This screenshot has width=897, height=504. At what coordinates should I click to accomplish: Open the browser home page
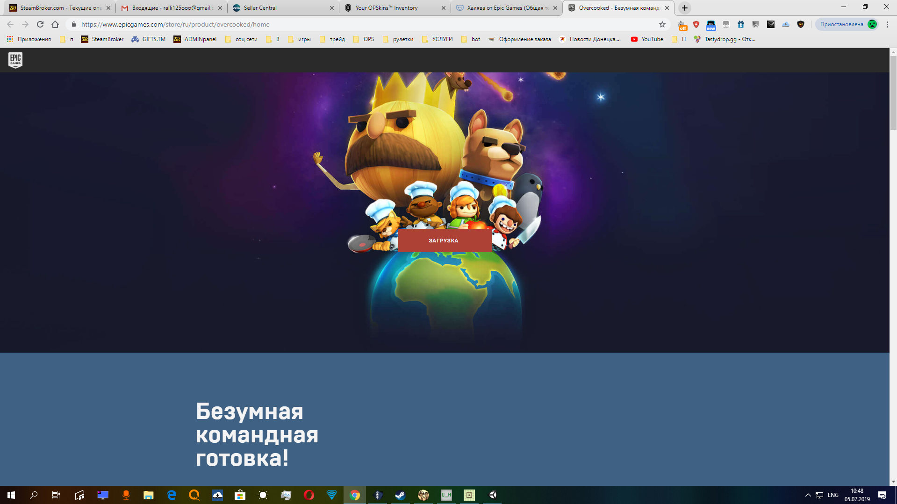pos(55,24)
